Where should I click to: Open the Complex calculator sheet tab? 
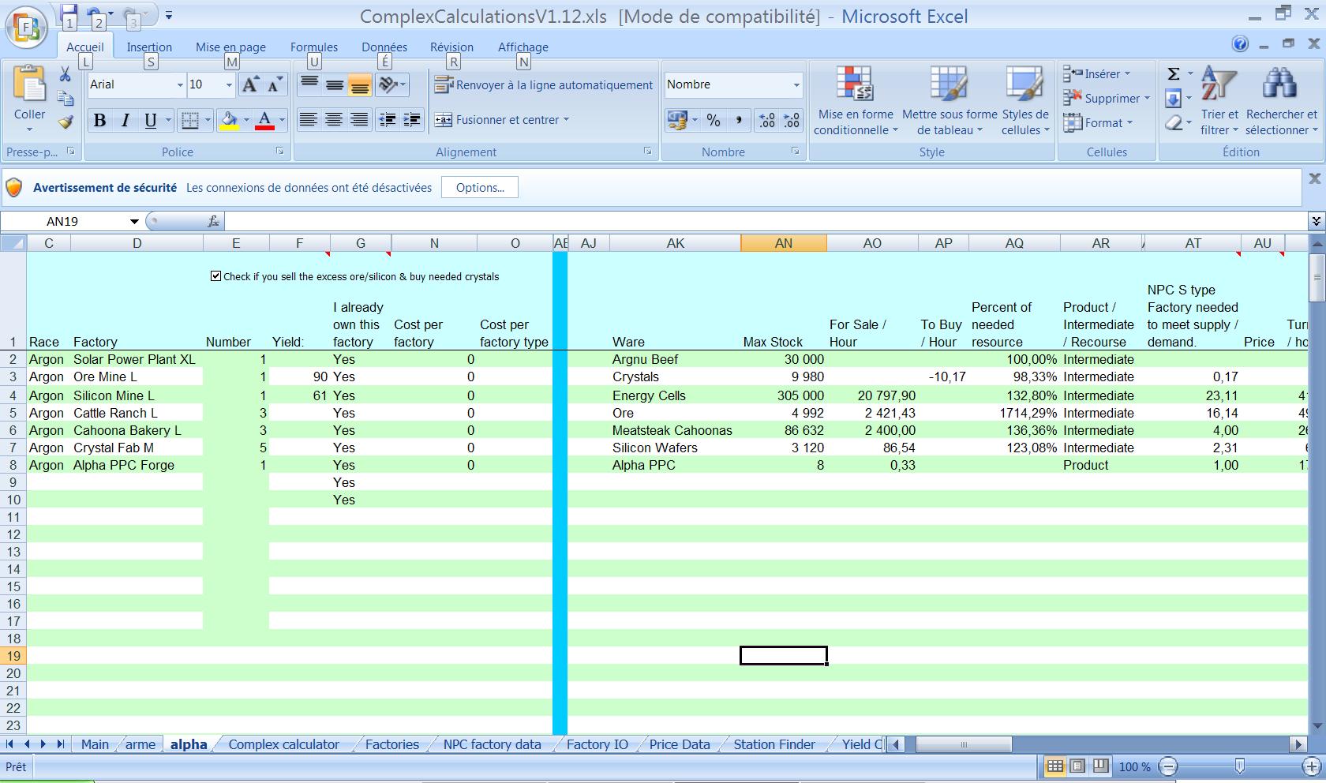[x=283, y=744]
